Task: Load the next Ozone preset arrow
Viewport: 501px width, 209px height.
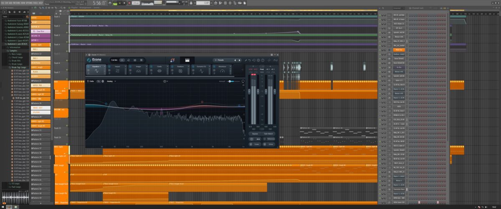Action: 240,60
